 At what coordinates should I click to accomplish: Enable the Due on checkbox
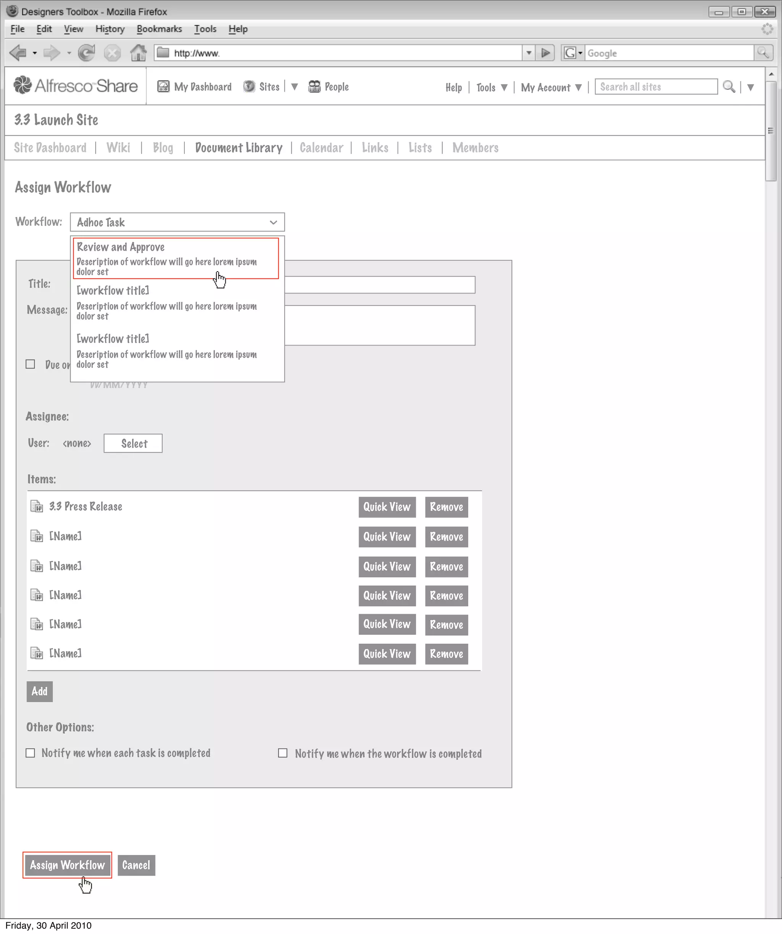tap(30, 364)
